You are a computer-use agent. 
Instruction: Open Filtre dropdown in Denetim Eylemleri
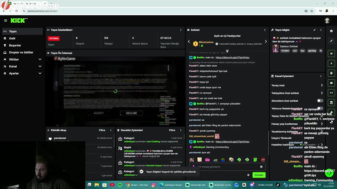pos(172,130)
